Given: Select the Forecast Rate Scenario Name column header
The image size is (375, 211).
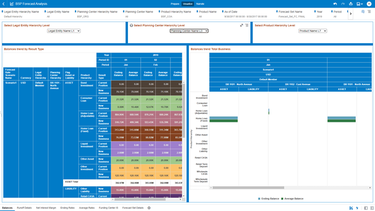Looking at the screenshot, I should tap(10, 74).
